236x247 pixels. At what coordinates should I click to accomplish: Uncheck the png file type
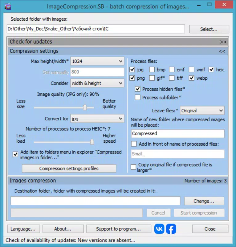(132, 78)
